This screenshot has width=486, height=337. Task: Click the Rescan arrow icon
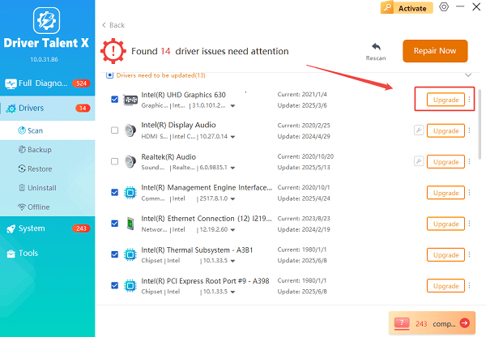coord(375,47)
